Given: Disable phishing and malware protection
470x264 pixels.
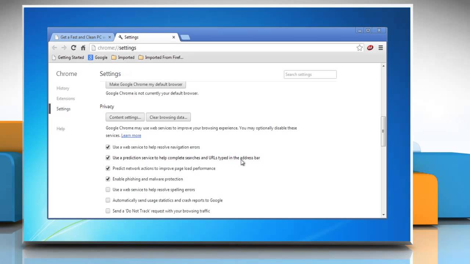Looking at the screenshot, I should [x=108, y=179].
